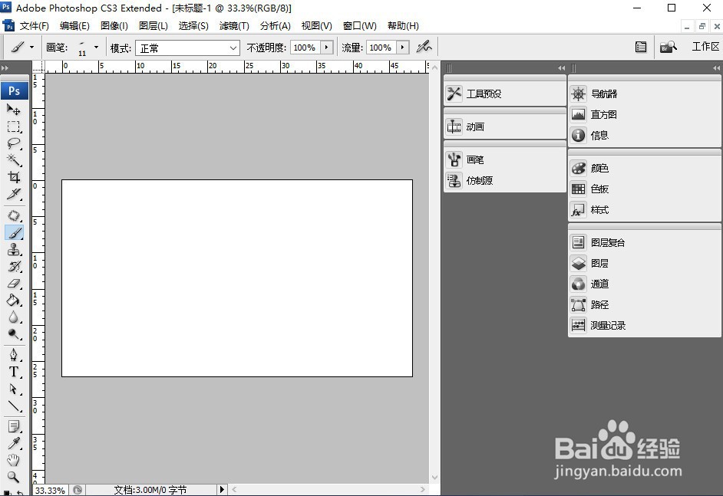Select the Line tool
Image resolution: width=723 pixels, height=496 pixels.
(x=14, y=406)
